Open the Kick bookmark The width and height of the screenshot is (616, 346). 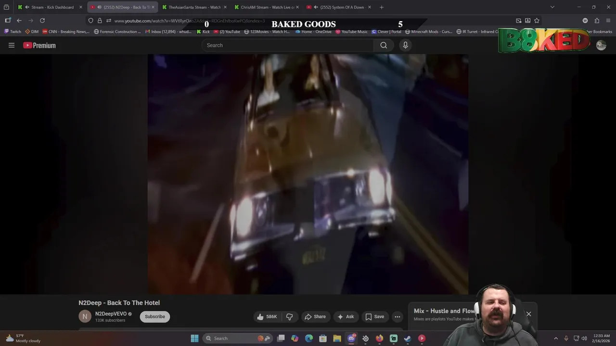(x=203, y=32)
